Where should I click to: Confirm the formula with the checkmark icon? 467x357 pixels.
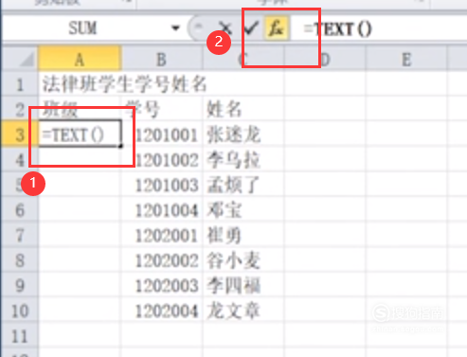pyautogui.click(x=251, y=27)
